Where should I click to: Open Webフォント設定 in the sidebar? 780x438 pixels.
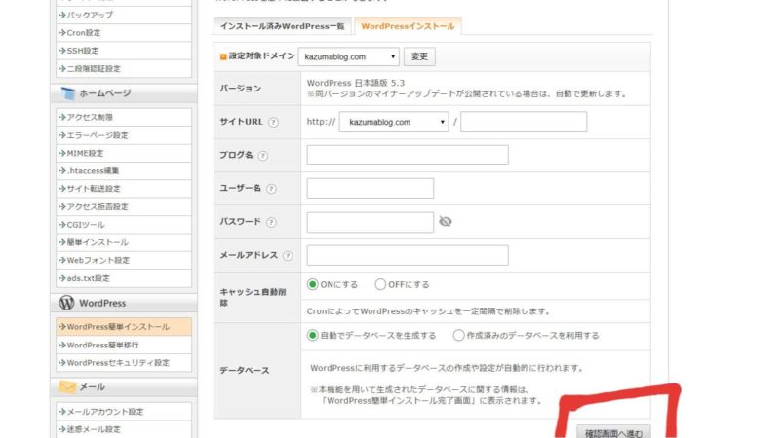coord(124,260)
